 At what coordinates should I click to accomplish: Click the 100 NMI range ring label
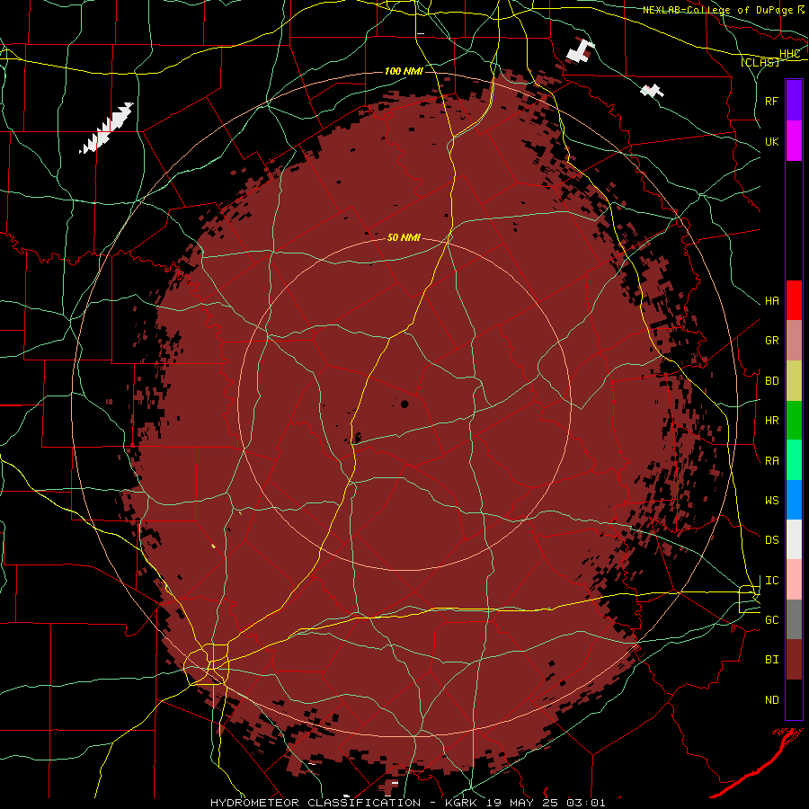tap(404, 71)
